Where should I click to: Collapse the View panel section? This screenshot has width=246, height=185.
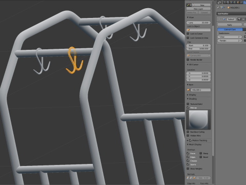click(x=188, y=17)
